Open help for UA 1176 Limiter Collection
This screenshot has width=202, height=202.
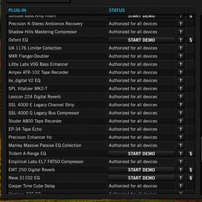tap(180, 48)
